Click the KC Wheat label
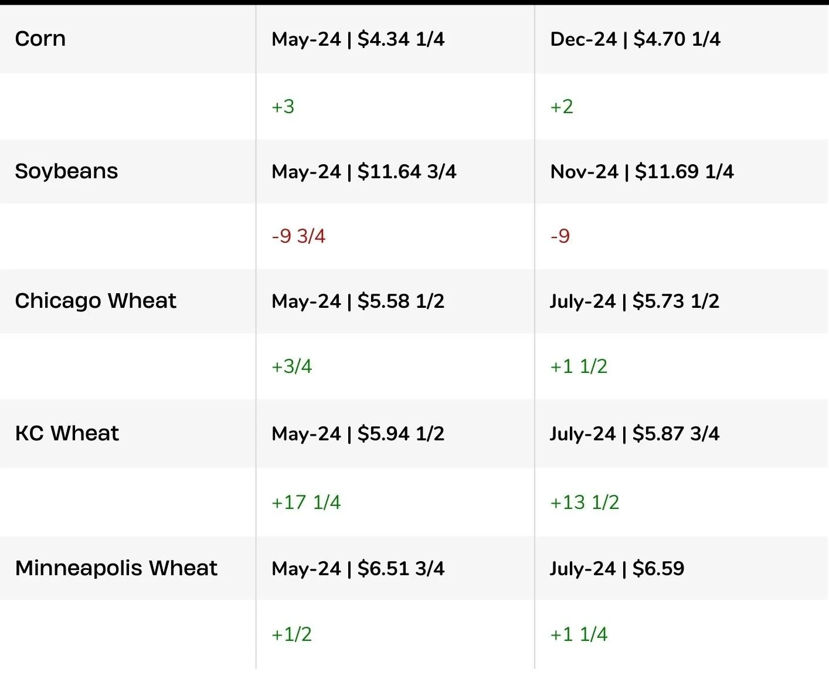829x679 pixels. pyautogui.click(x=67, y=433)
